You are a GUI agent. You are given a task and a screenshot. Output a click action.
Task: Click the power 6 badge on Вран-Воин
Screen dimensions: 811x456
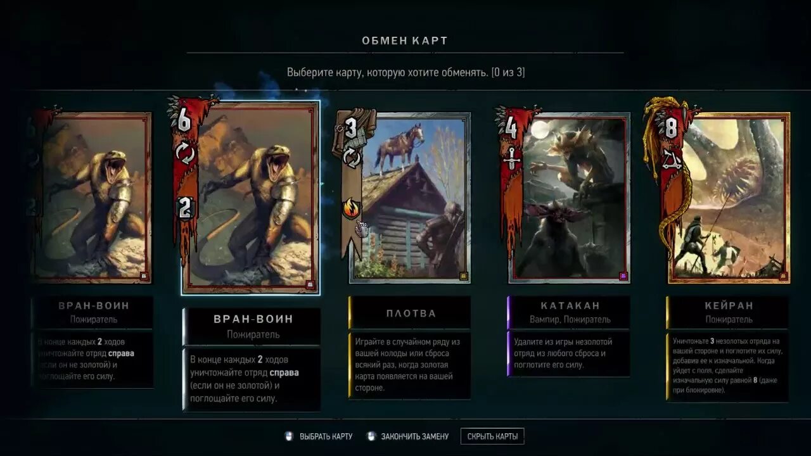(184, 120)
